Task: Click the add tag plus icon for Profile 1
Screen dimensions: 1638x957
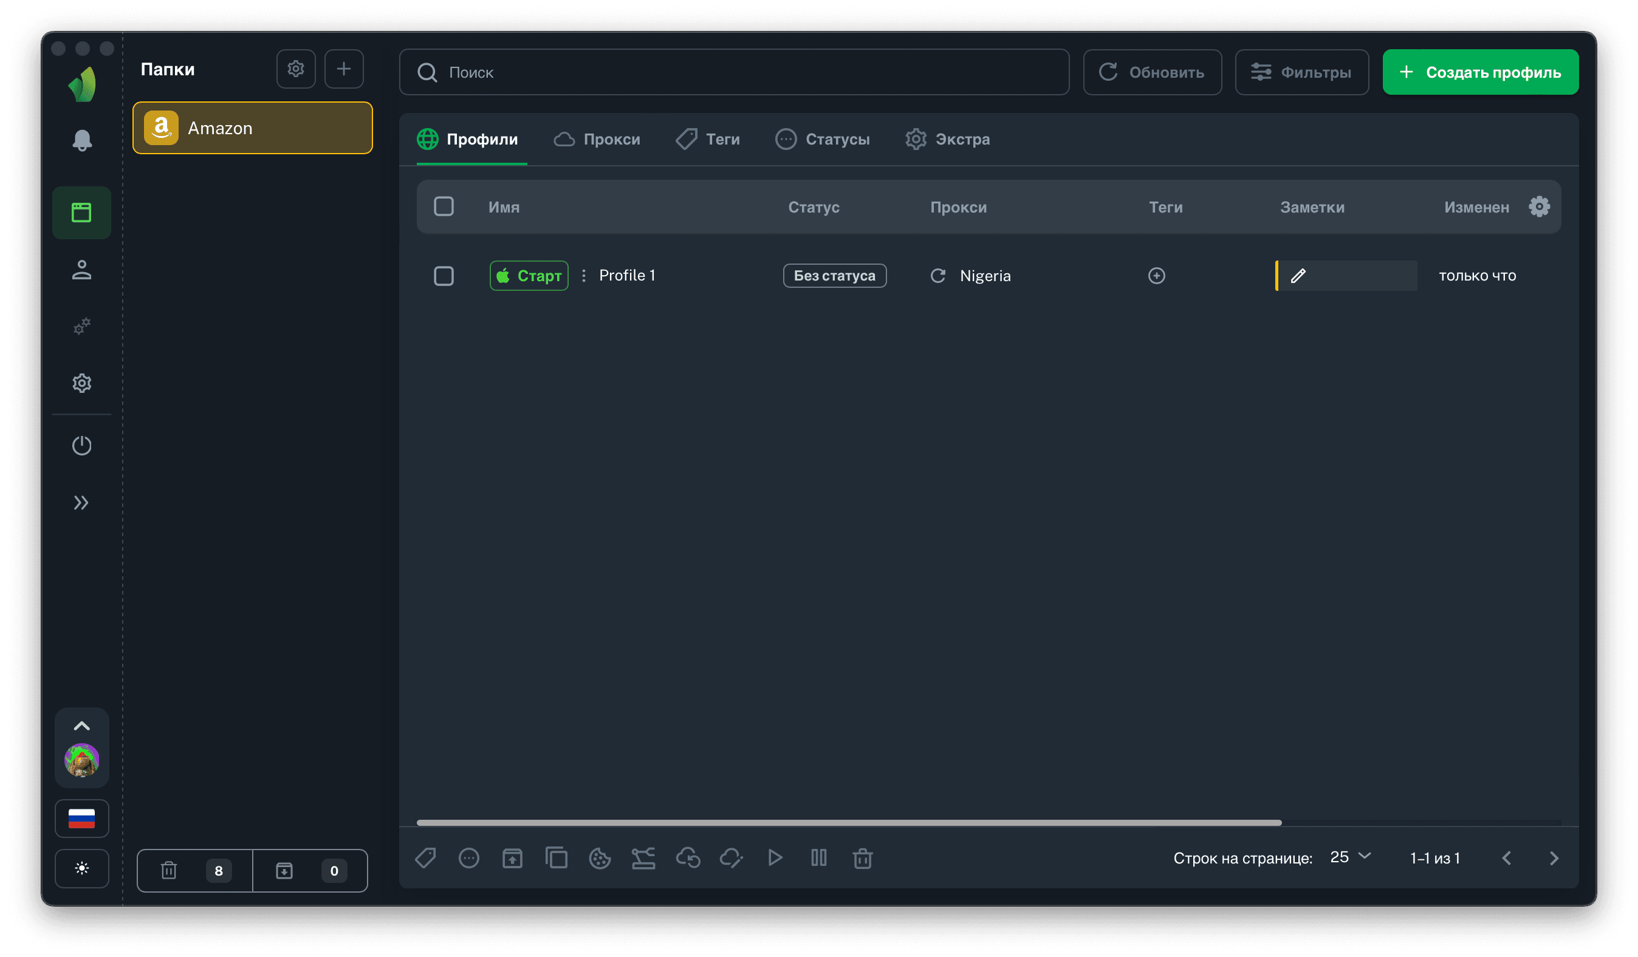Action: (1156, 276)
